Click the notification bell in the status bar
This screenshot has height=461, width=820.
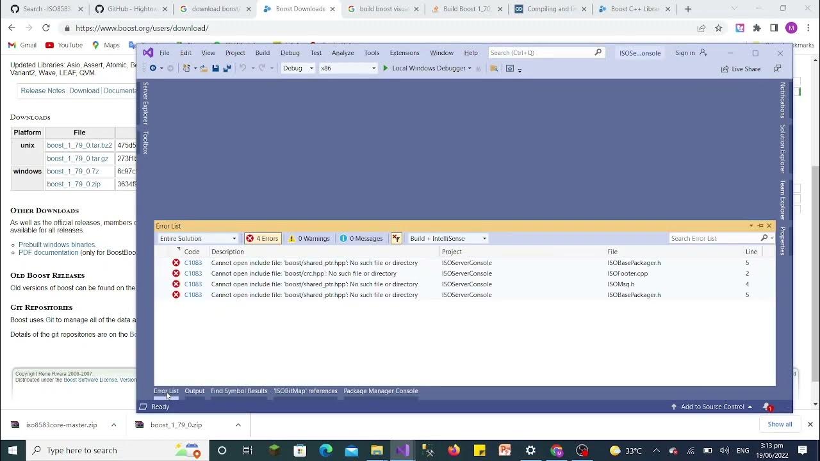point(767,407)
